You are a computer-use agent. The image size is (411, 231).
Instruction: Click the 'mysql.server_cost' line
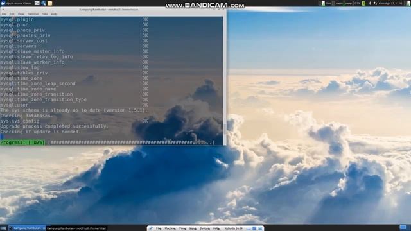click(24, 41)
